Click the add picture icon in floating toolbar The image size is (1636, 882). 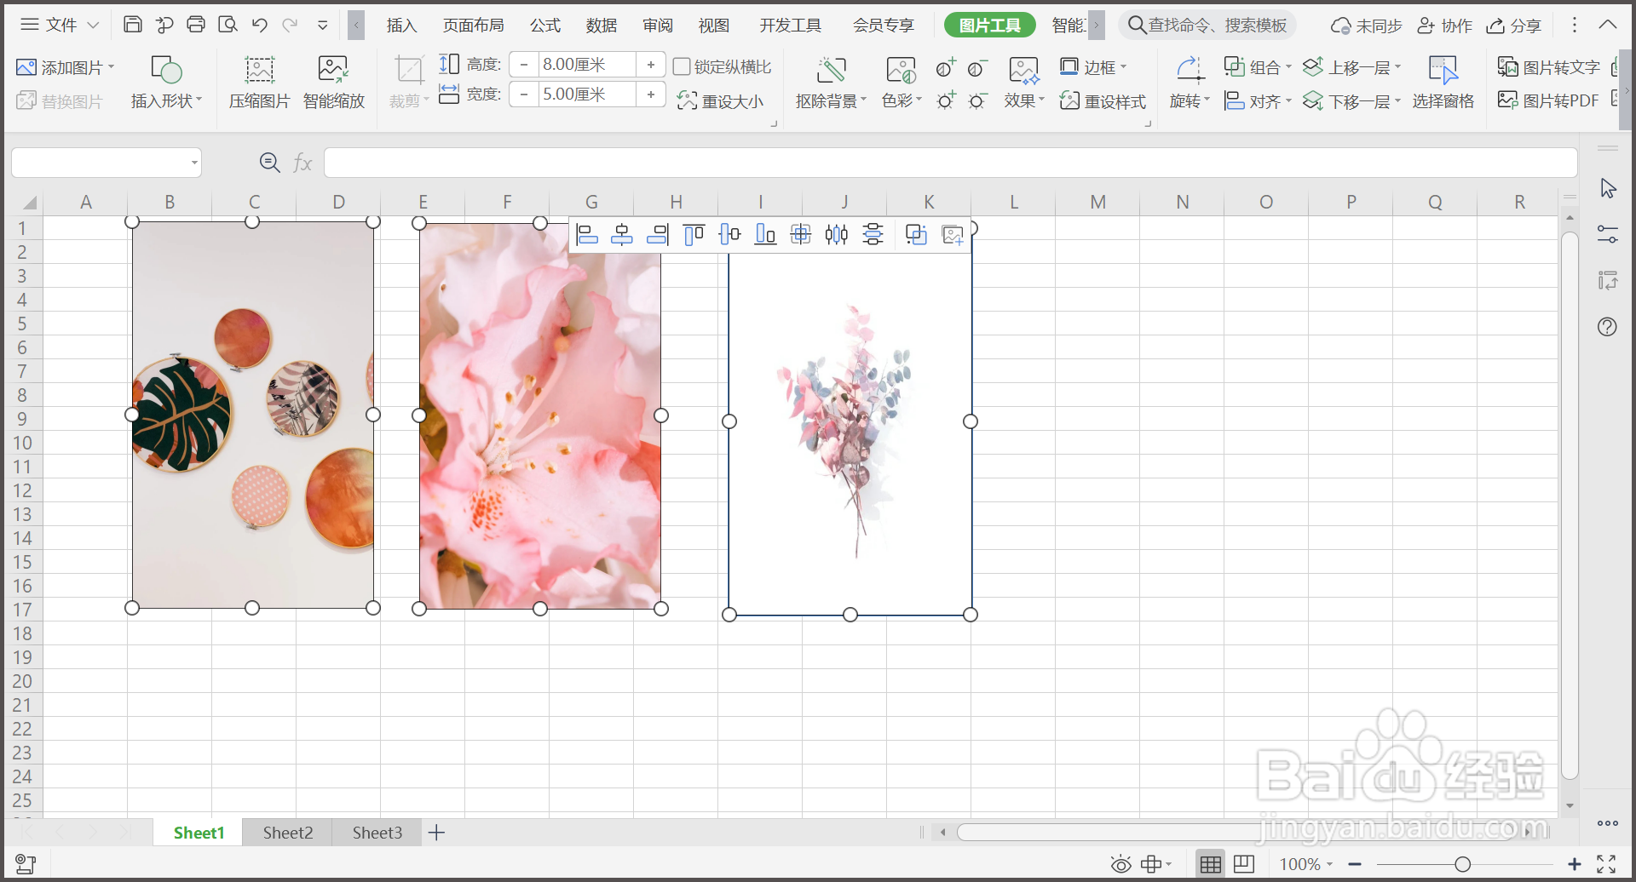pos(953,234)
